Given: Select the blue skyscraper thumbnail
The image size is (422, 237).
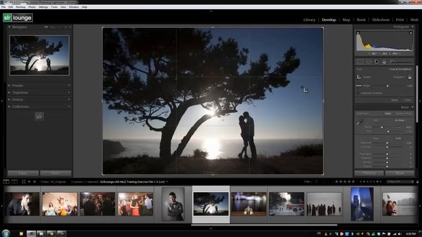Looking at the screenshot, I should [x=362, y=204].
